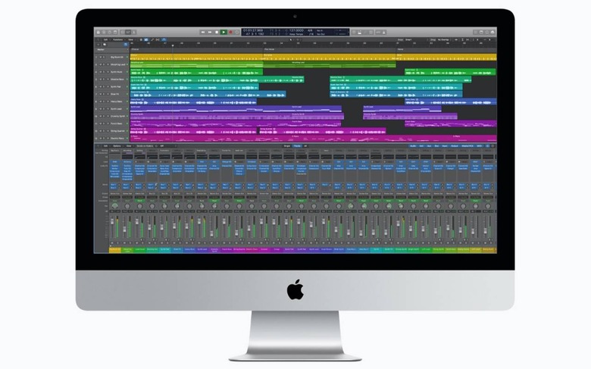Screen dimensions: 591x369
Task: Click the green Play button
Action: (224, 33)
